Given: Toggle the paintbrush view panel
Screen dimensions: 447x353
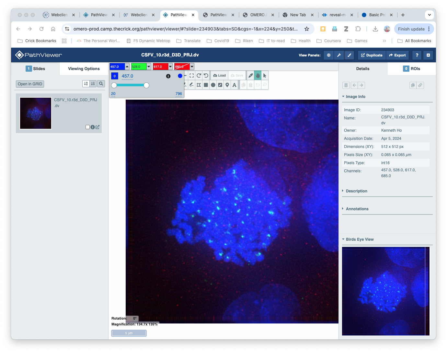Looking at the screenshot, I should click(349, 55).
